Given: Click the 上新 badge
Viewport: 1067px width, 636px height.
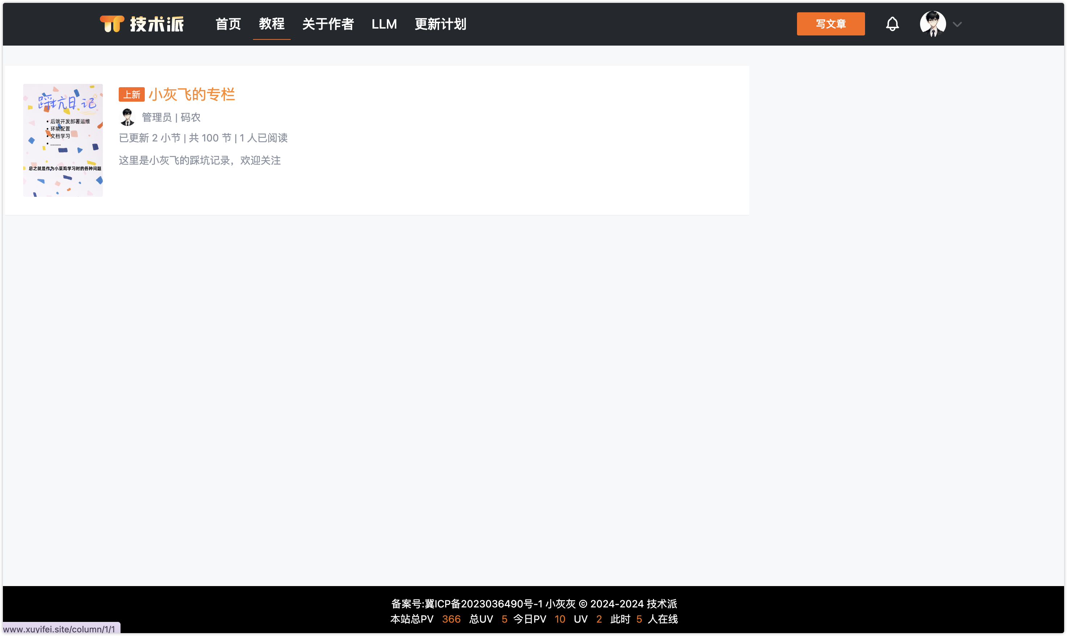Looking at the screenshot, I should [x=132, y=94].
